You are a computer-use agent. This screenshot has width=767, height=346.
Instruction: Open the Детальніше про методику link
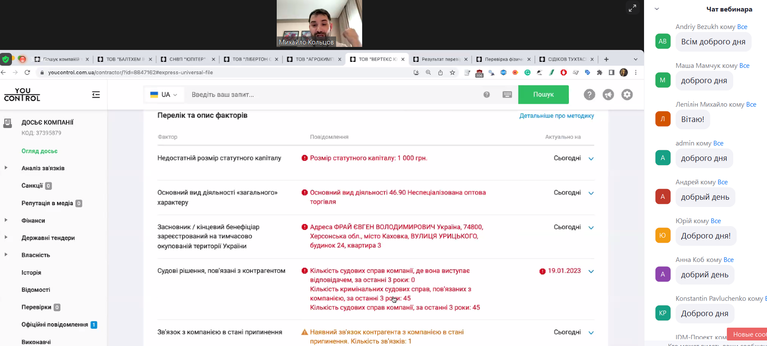click(556, 116)
